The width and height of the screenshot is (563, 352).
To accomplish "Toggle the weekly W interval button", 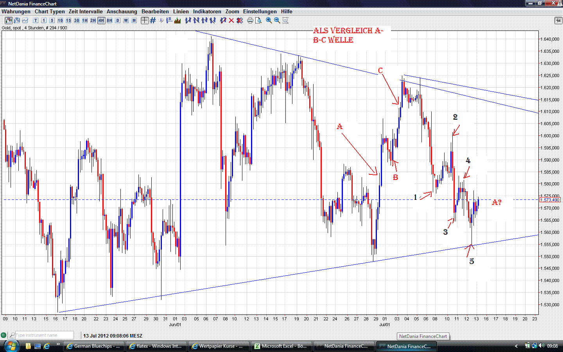I will tap(125, 20).
